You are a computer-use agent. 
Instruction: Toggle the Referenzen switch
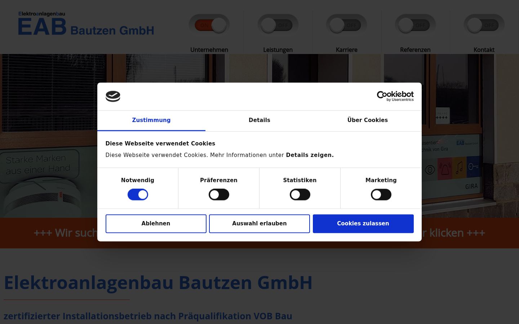(415, 25)
